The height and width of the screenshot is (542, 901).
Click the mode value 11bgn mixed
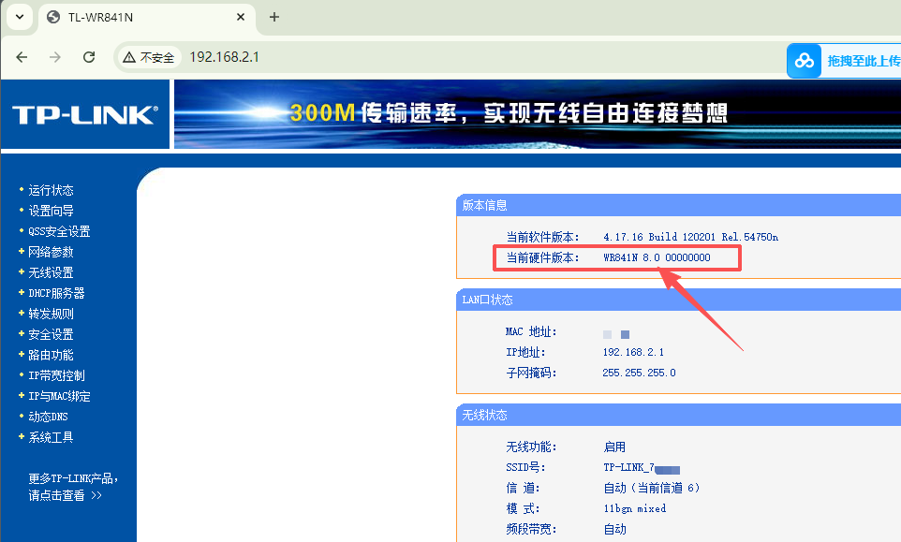[635, 508]
